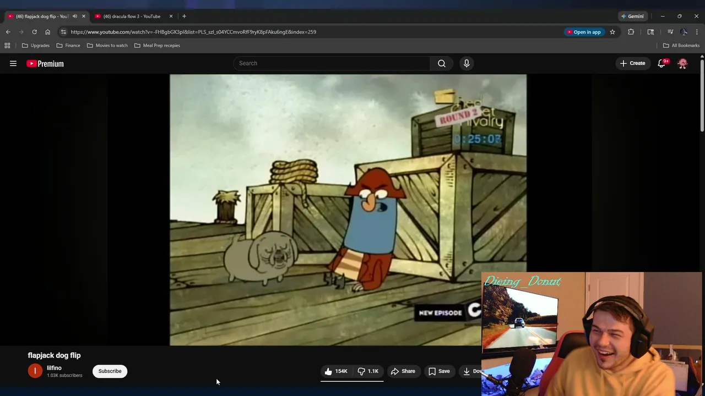Open the tab search icon
Screen dimensions: 705x396
[650, 32]
